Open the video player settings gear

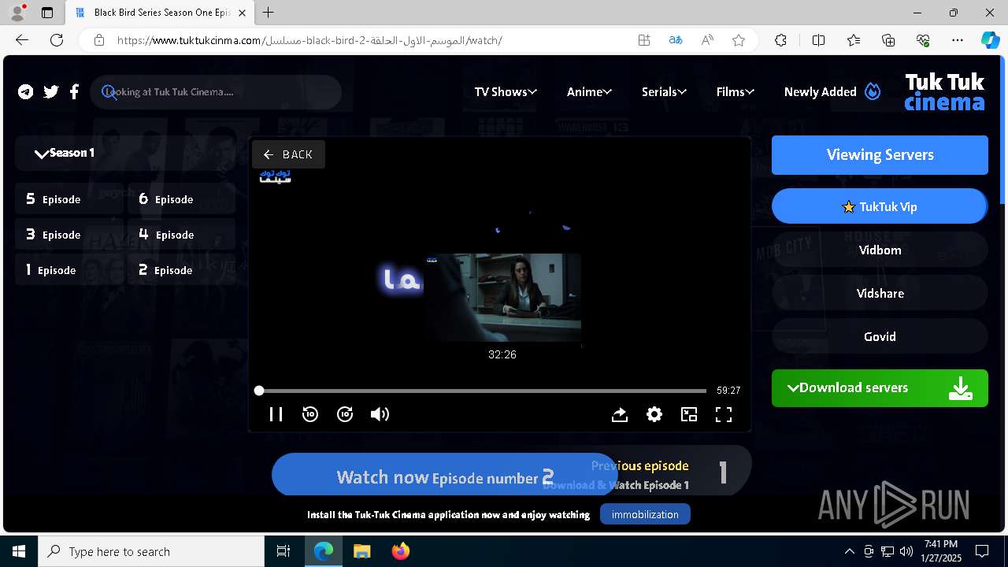[x=654, y=414]
